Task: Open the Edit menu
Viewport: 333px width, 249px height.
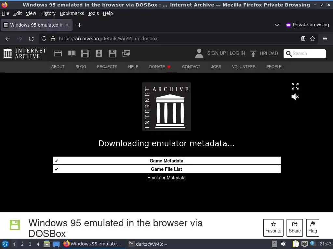Action: [x=18, y=13]
